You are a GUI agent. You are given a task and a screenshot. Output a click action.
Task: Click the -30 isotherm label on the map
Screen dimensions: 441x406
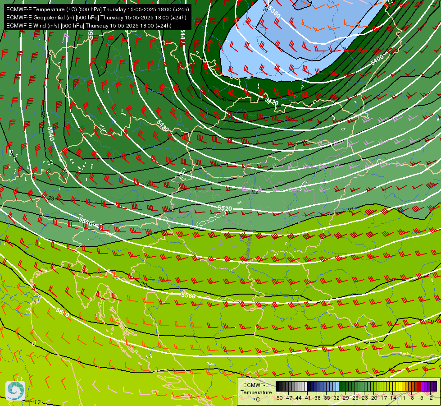point(223,99)
